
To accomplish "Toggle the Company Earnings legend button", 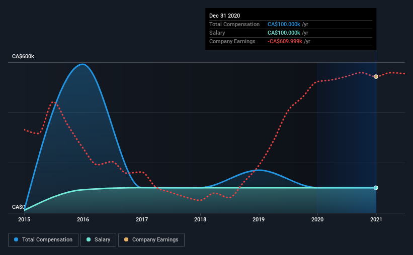I will coord(151,240).
